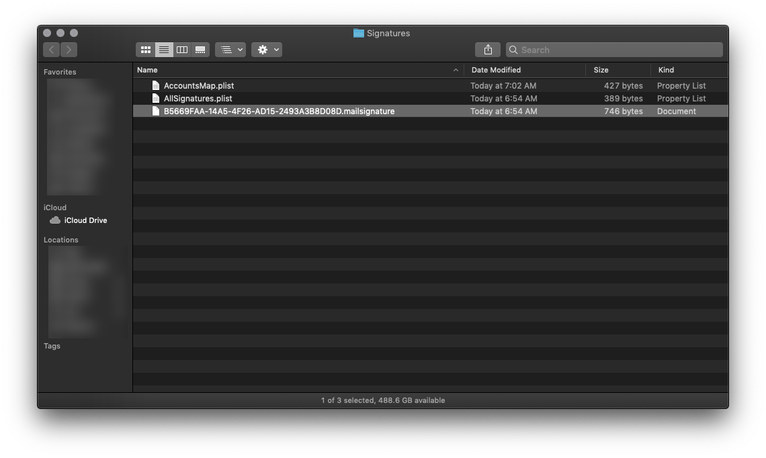Switch to list view in toolbar
This screenshot has height=458, width=766.
point(164,50)
